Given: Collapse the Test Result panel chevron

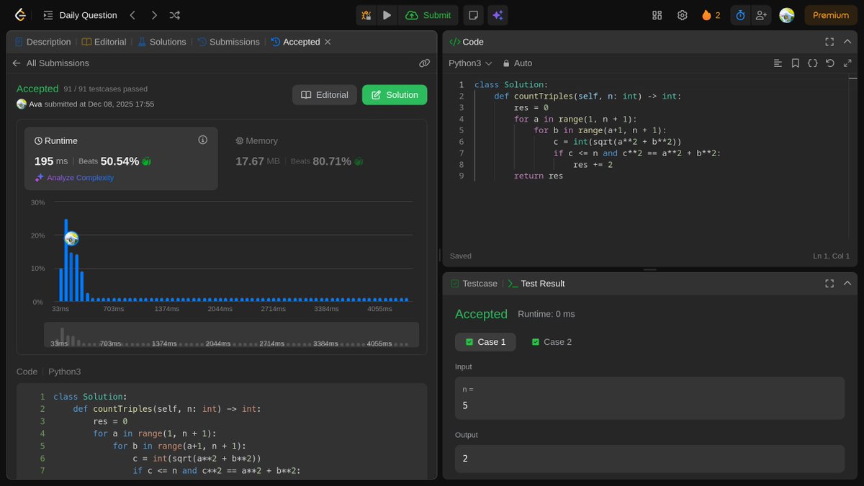Looking at the screenshot, I should (x=847, y=284).
